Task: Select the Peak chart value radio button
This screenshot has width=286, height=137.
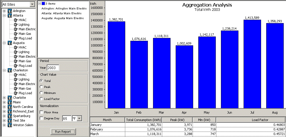Action: point(42,87)
